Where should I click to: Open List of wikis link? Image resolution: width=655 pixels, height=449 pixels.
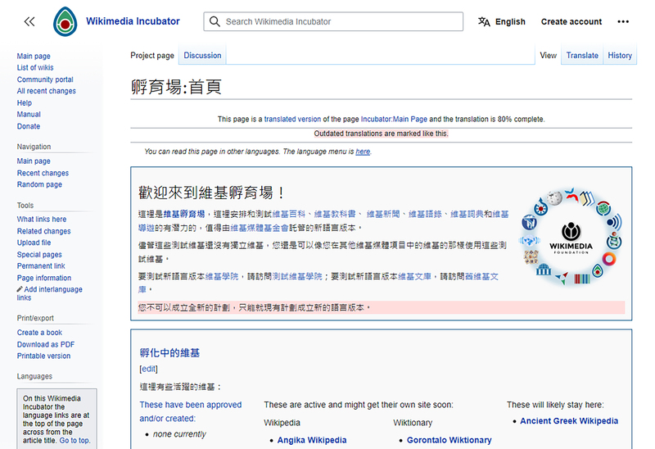(35, 68)
